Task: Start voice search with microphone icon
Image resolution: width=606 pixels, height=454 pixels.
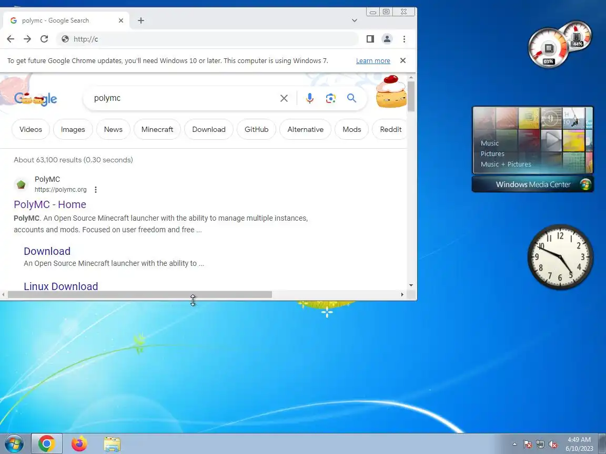Action: point(309,98)
